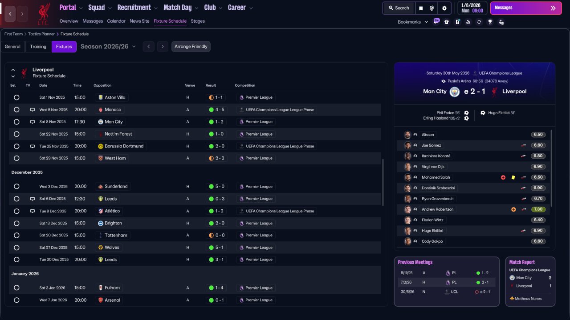
Task: Open the Calendar sub-tab
Action: [x=116, y=21]
